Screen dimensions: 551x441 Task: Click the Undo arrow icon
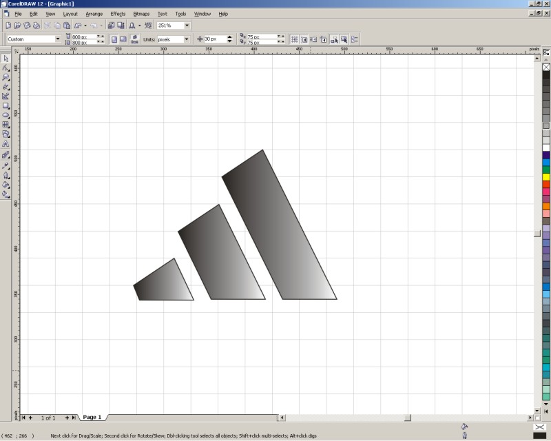click(x=78, y=25)
